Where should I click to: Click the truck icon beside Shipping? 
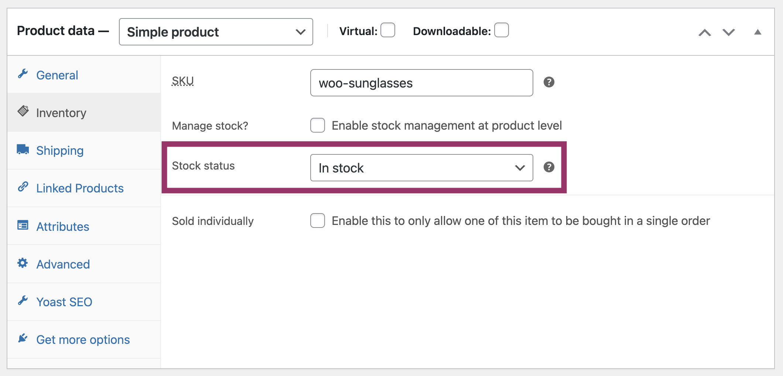23,150
